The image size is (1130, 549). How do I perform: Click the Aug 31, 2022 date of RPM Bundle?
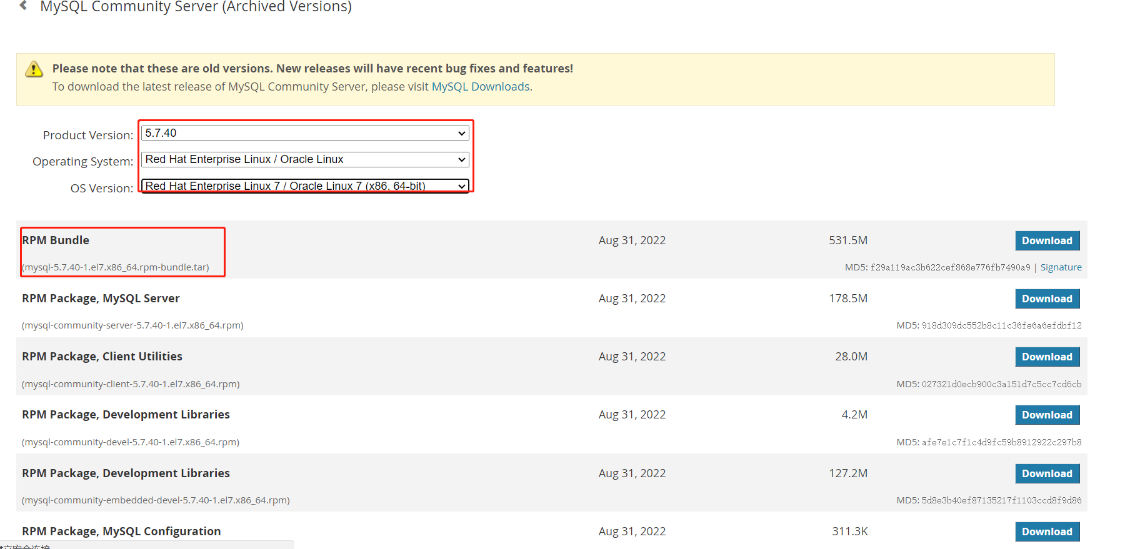[632, 240]
